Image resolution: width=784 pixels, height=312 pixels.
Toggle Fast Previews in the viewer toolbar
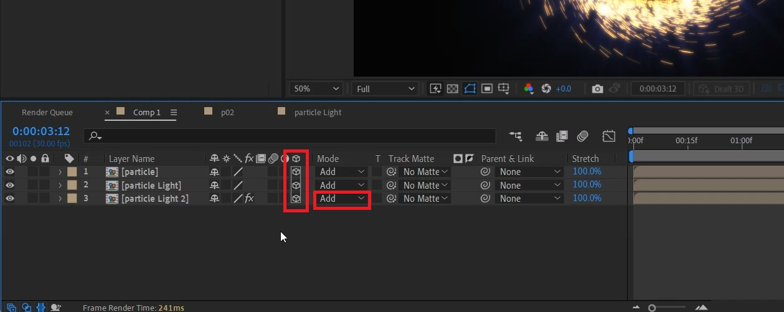[436, 89]
